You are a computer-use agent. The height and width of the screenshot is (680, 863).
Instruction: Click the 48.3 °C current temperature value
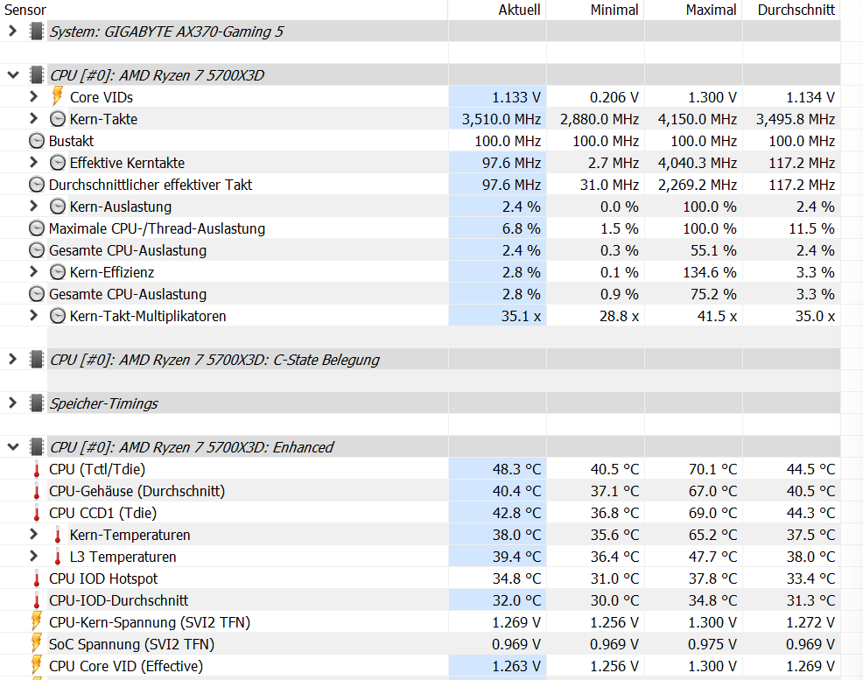516,469
